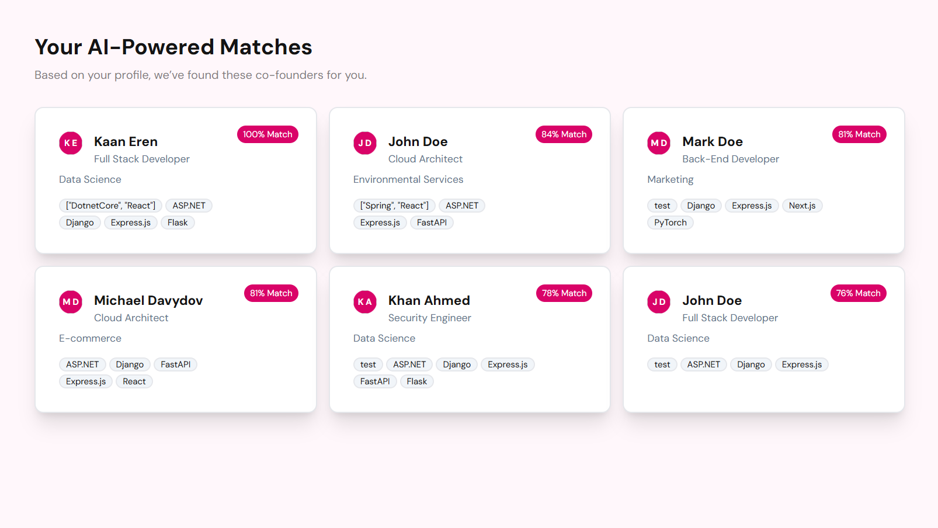The image size is (938, 528).
Task: Open Michael Davydov's name link
Action: (148, 301)
